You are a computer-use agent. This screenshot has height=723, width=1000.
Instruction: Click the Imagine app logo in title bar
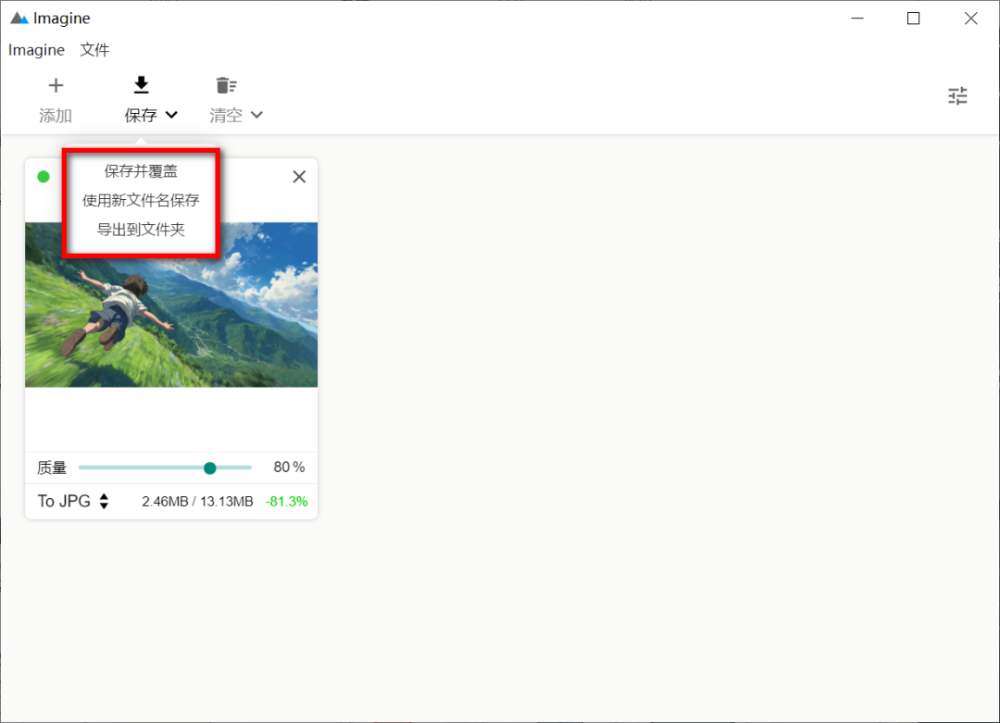click(19, 19)
